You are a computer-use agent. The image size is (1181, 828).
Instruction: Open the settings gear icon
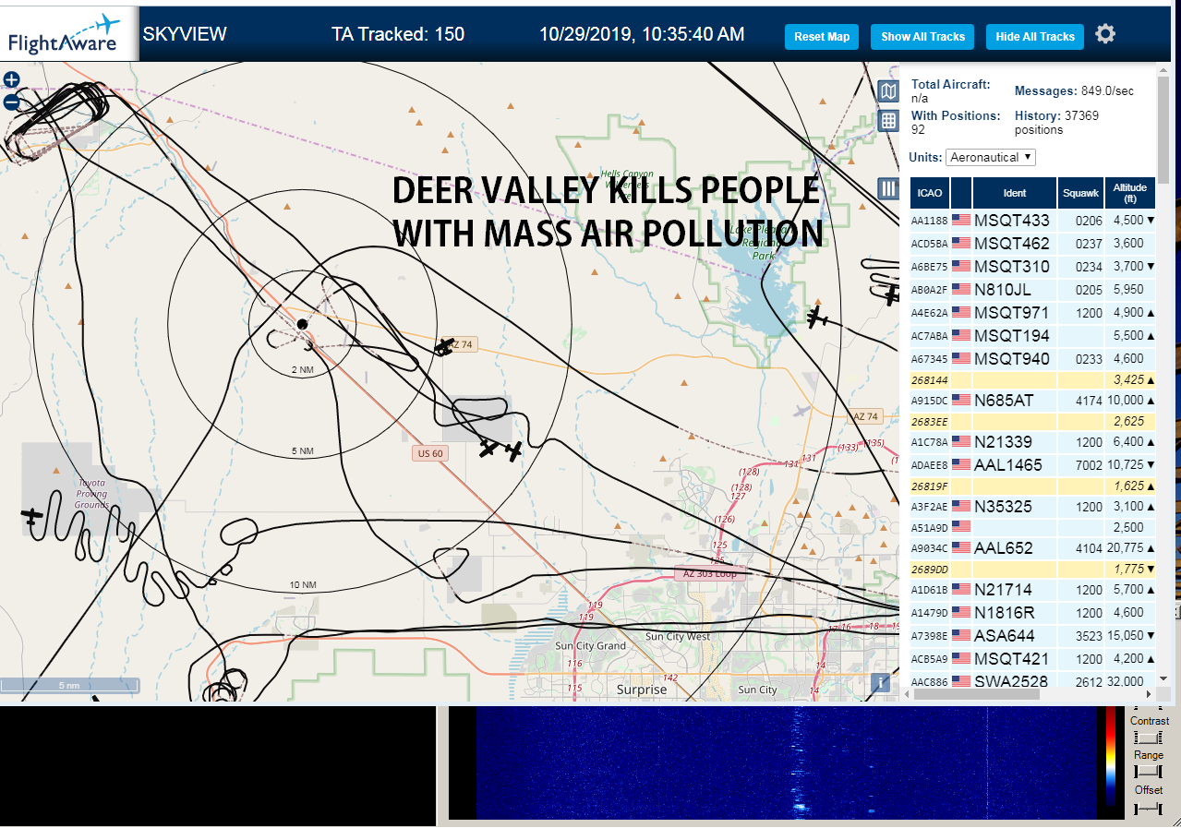(x=1105, y=34)
